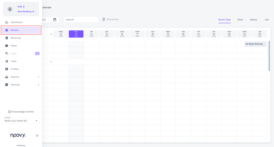Open the user profile avatar icon
Image resolution: width=274 pixels, height=147 pixels.
pos(10,9)
